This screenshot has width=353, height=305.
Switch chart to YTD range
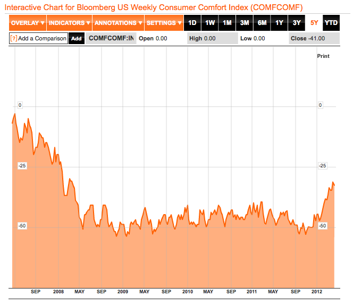[331, 23]
